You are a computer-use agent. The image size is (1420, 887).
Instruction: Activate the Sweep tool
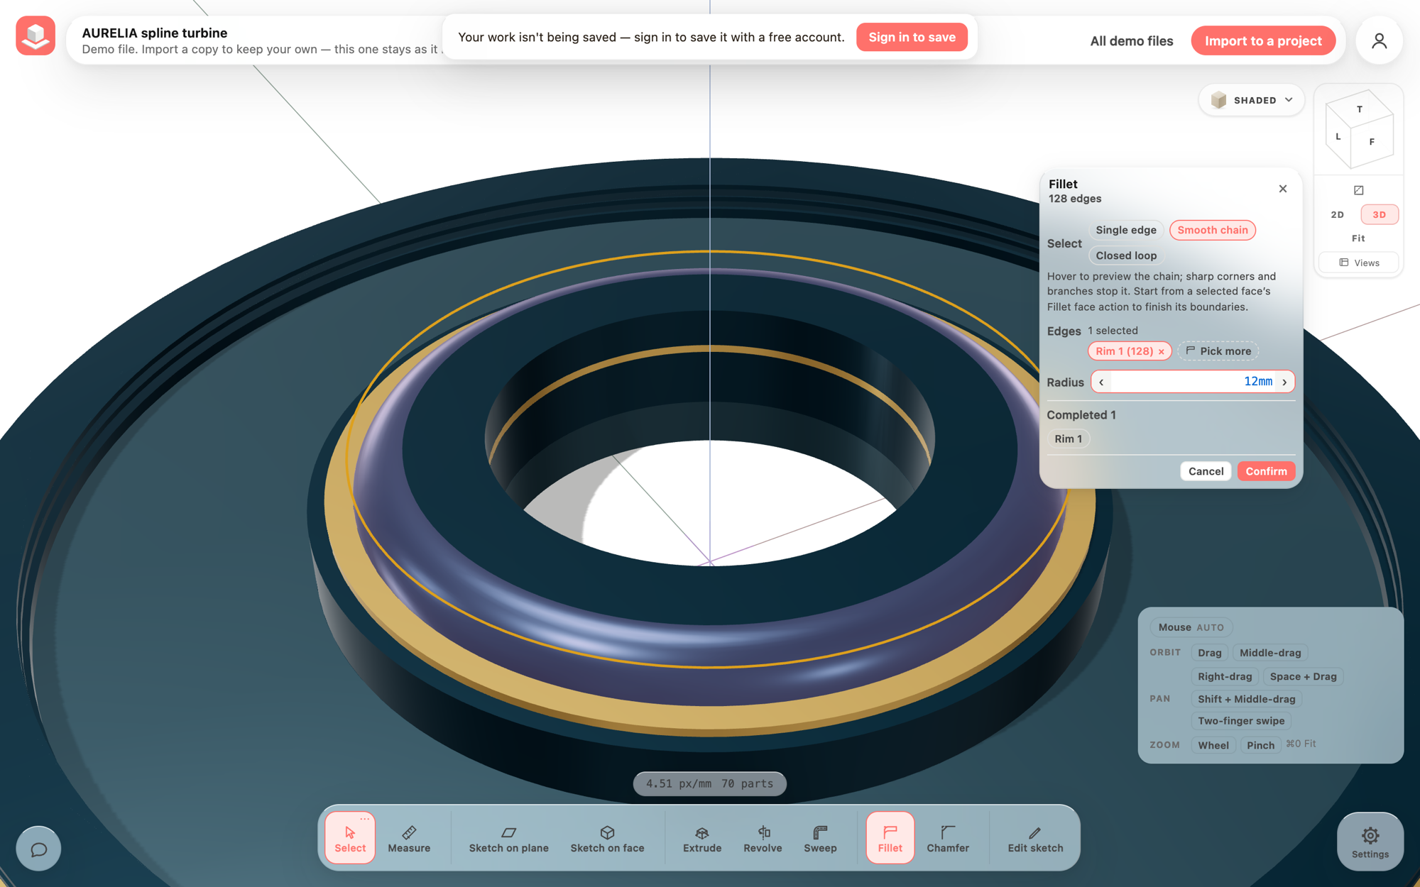pyautogui.click(x=820, y=837)
